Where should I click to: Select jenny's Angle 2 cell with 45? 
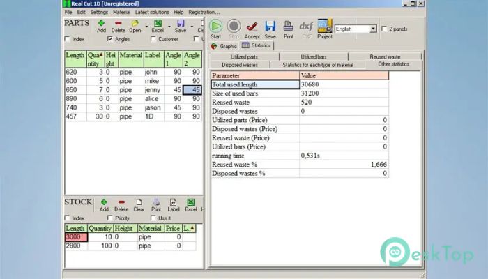coord(192,90)
